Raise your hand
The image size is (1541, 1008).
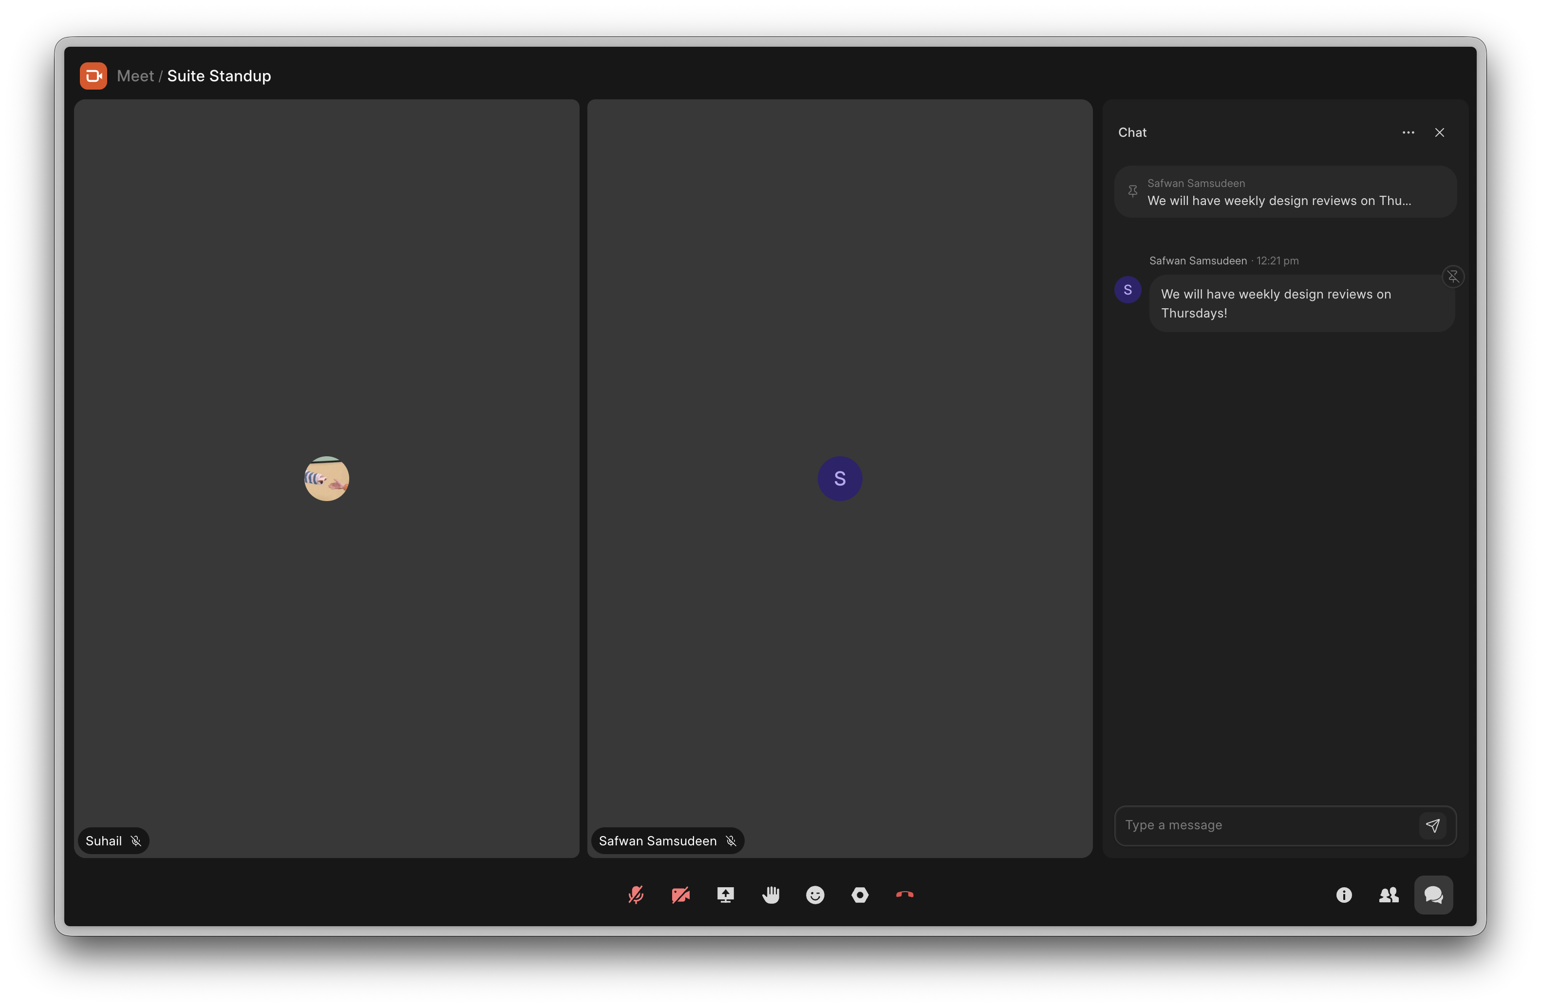(770, 895)
